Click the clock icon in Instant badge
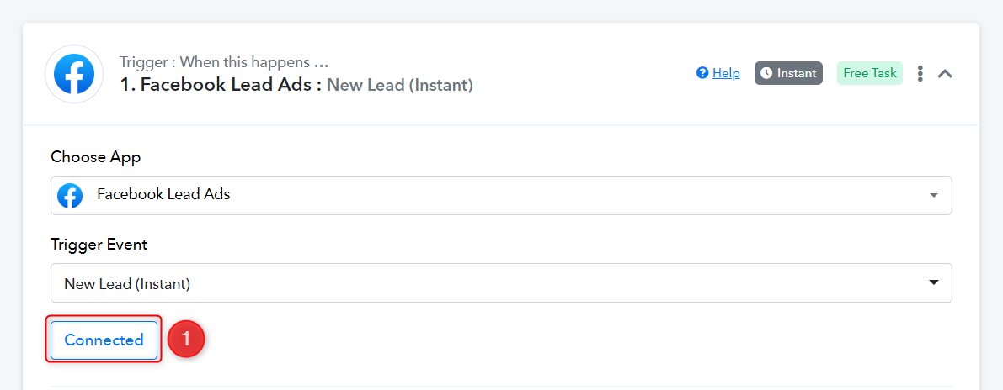Viewport: 1003px width, 390px height. point(767,73)
